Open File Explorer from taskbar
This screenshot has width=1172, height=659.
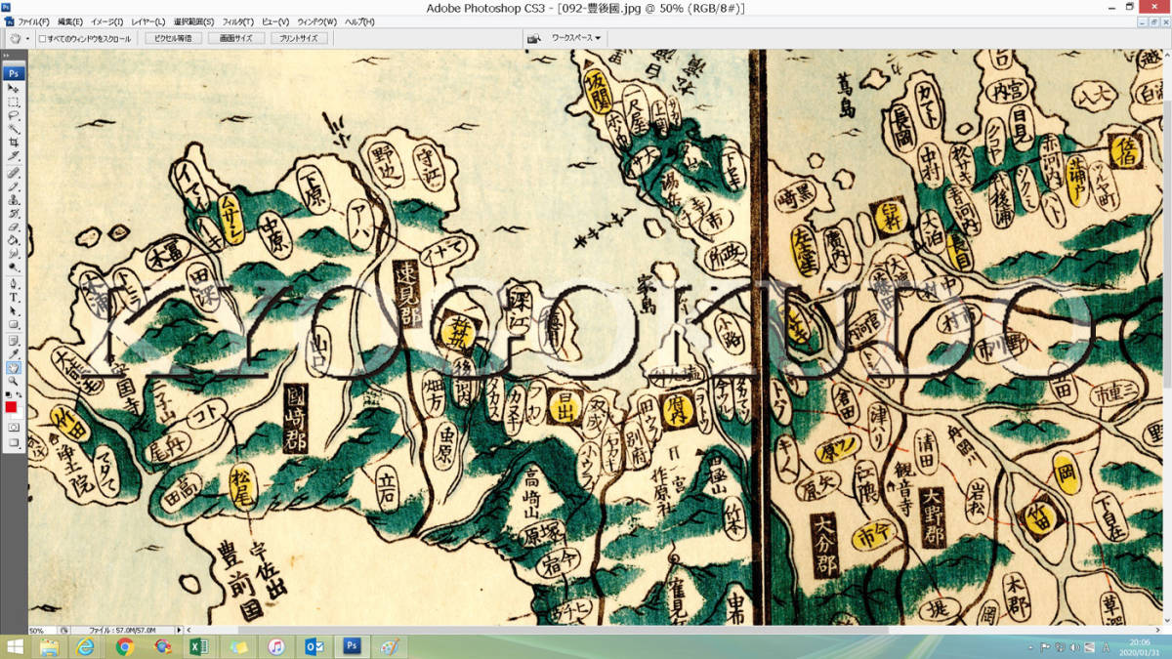49,647
